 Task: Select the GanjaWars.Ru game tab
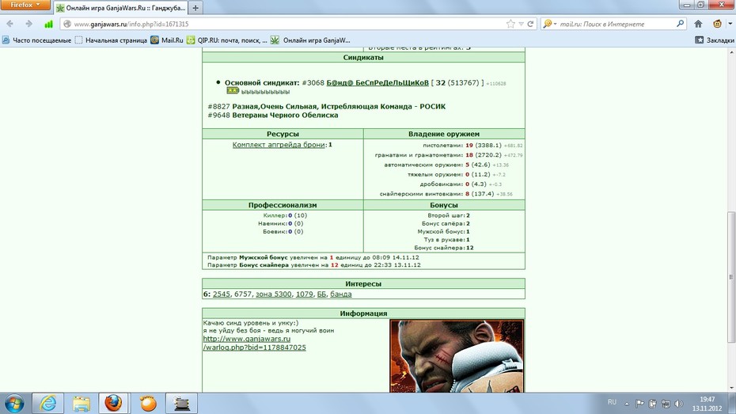[121, 8]
